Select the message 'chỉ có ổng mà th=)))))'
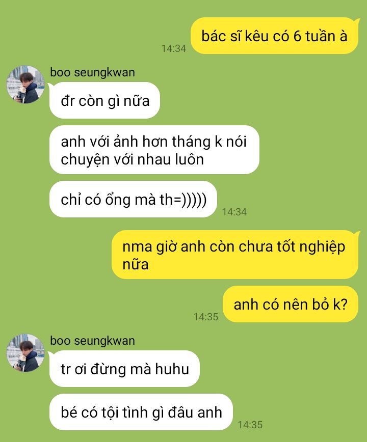Screen dimensions: 367x442 click(133, 199)
